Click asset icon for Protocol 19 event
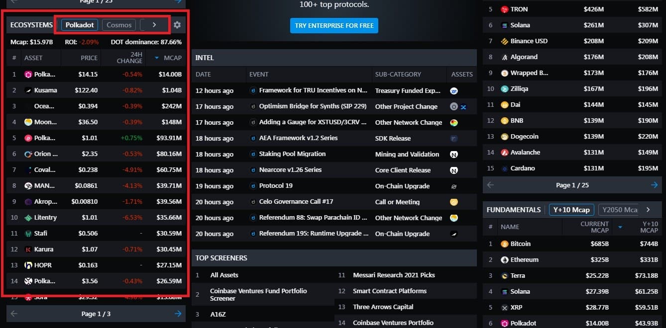Screen dimensions: 666x328 (x=453, y=186)
